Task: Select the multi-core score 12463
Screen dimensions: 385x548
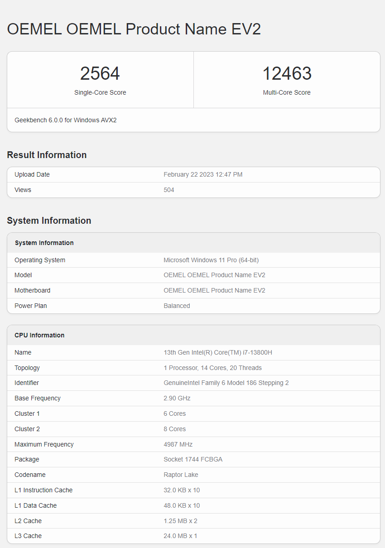Action: pyautogui.click(x=287, y=74)
